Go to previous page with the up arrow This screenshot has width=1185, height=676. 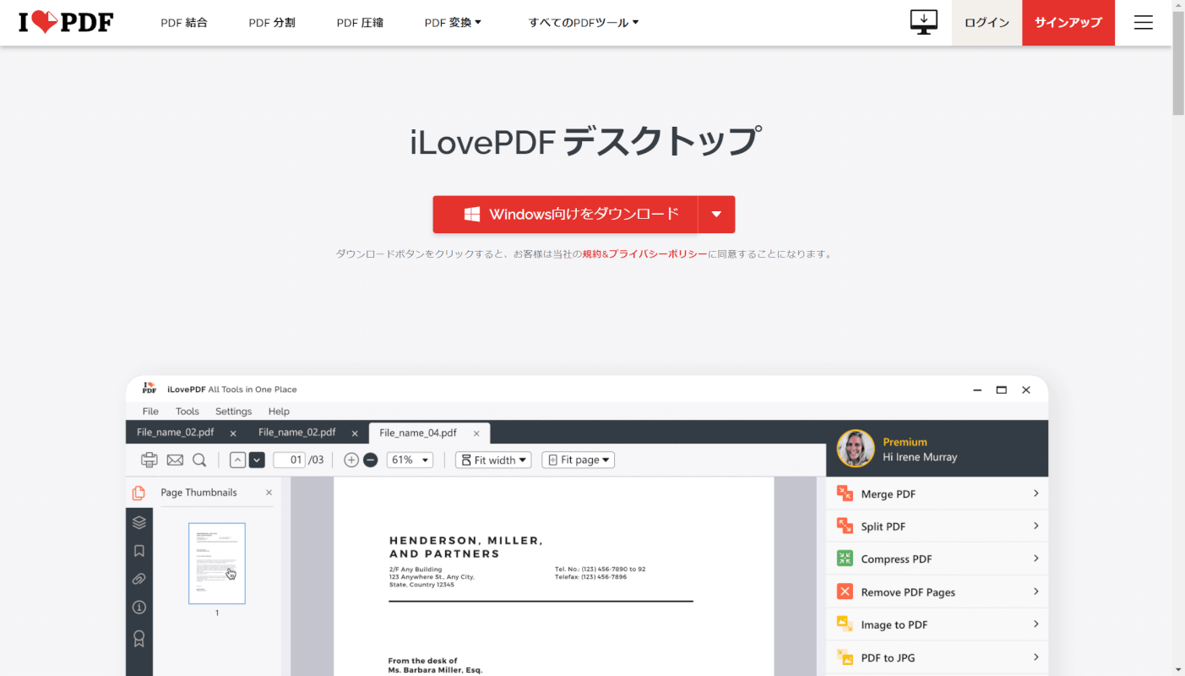(x=237, y=460)
